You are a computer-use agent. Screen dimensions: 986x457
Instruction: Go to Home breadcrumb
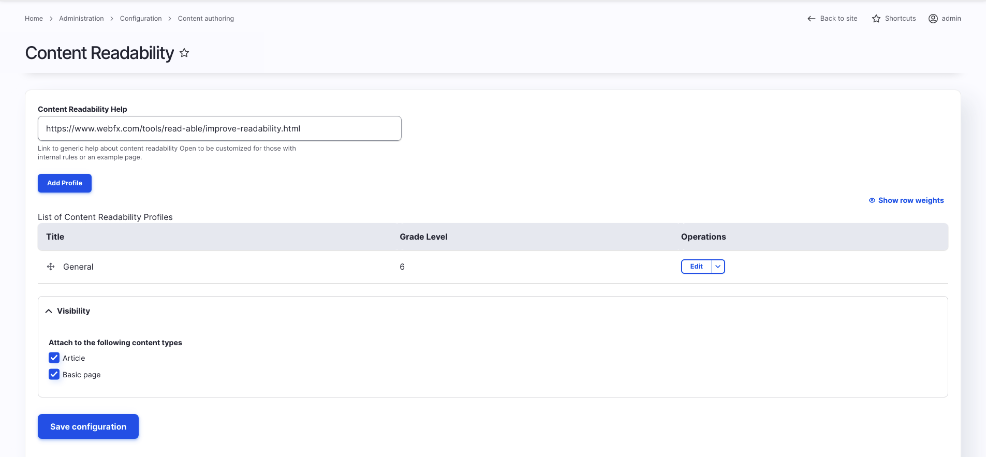coord(34,19)
